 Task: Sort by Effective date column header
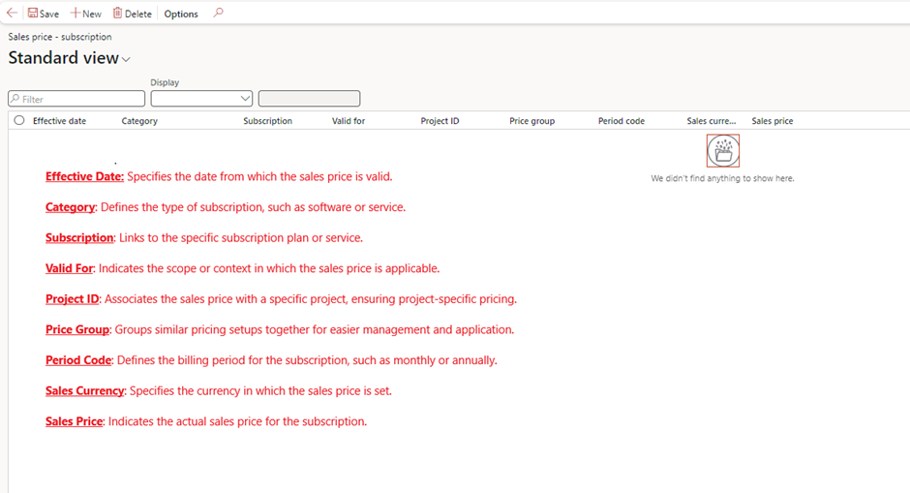(59, 121)
